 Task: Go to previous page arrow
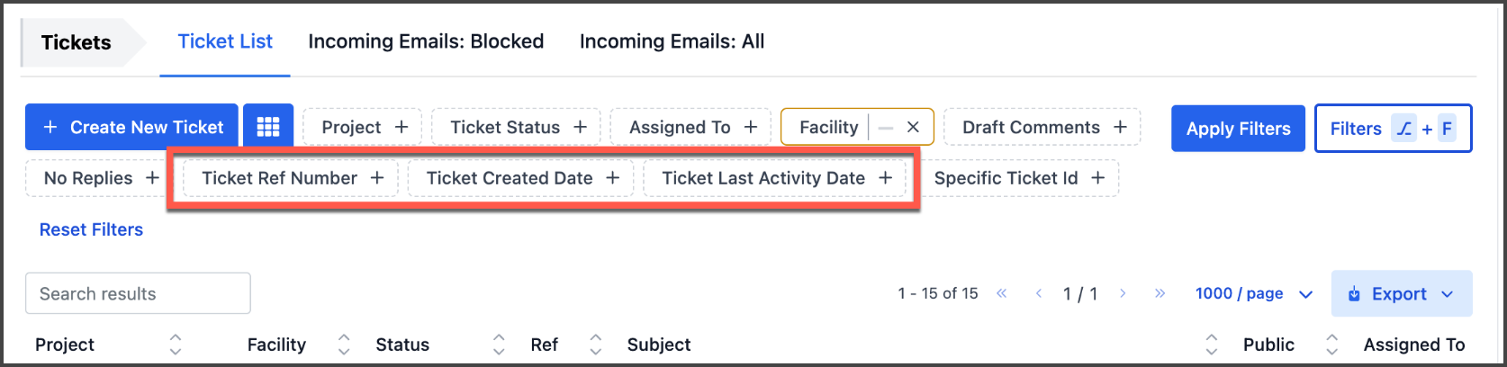(1039, 293)
